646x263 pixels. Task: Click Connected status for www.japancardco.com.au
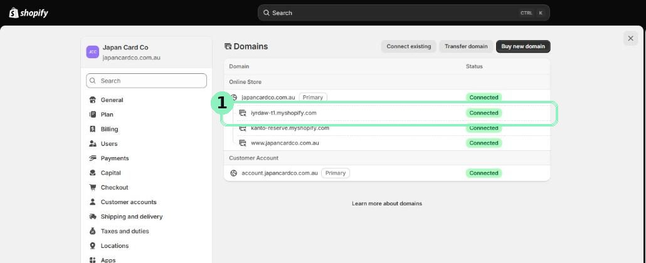(484, 143)
